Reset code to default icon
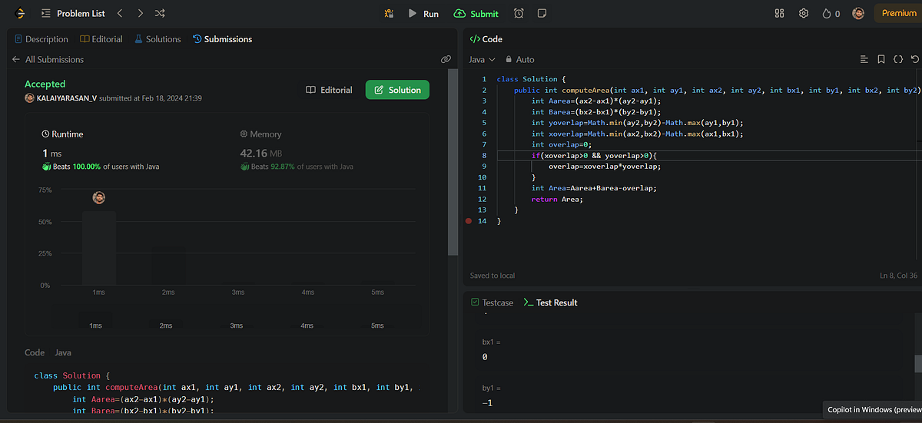Viewport: 922px width, 423px height. click(914, 59)
